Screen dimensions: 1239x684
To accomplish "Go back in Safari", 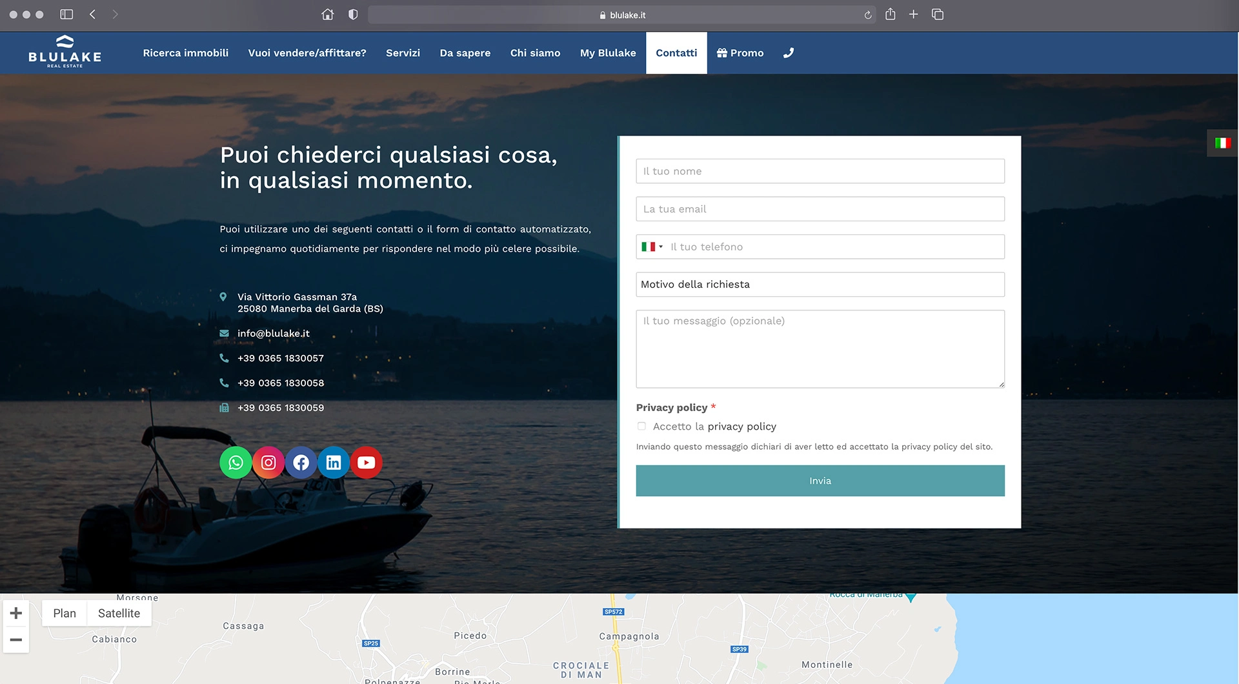I will (x=92, y=14).
